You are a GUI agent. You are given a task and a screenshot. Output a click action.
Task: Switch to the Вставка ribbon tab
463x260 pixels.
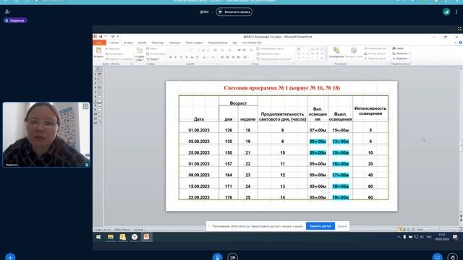pos(128,43)
